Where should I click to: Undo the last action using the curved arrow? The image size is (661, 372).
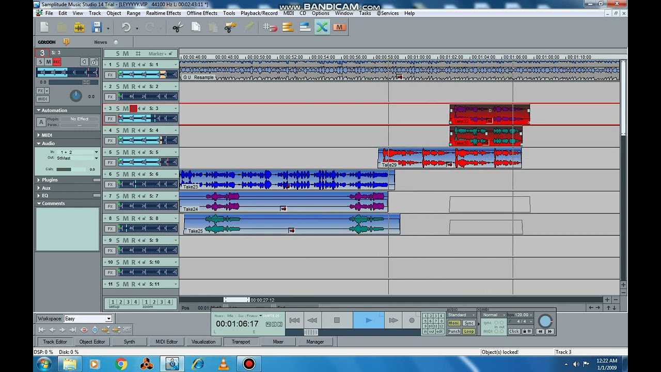point(126,27)
